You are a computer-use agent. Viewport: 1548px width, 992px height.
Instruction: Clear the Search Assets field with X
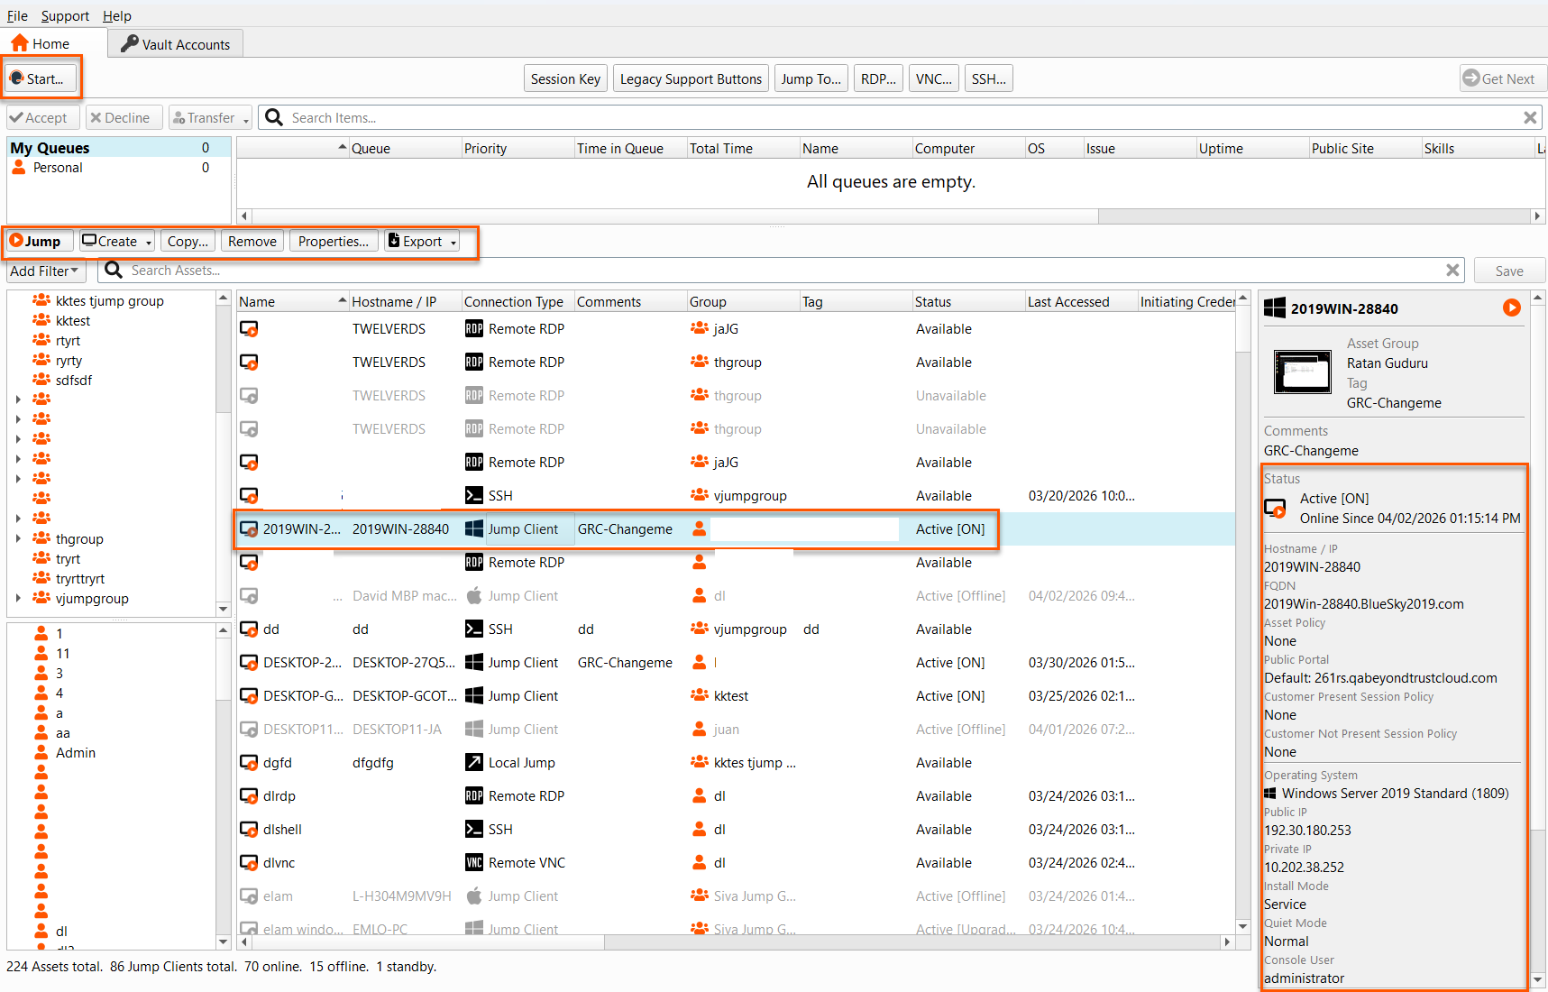pyautogui.click(x=1452, y=271)
